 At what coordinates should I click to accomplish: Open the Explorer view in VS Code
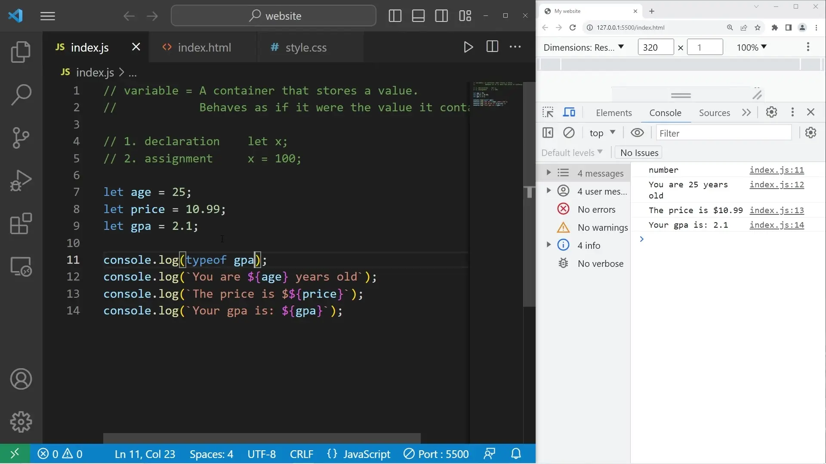click(21, 52)
